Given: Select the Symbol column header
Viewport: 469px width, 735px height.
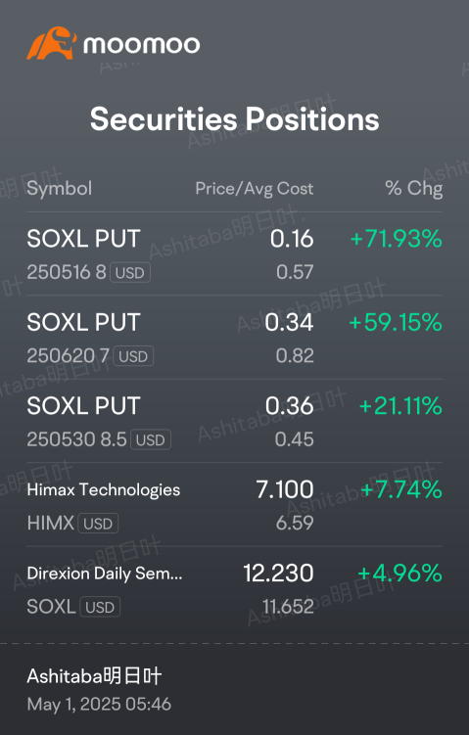Looking at the screenshot, I should (x=59, y=189).
